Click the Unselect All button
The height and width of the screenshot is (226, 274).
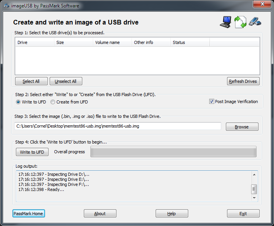pos(66,81)
